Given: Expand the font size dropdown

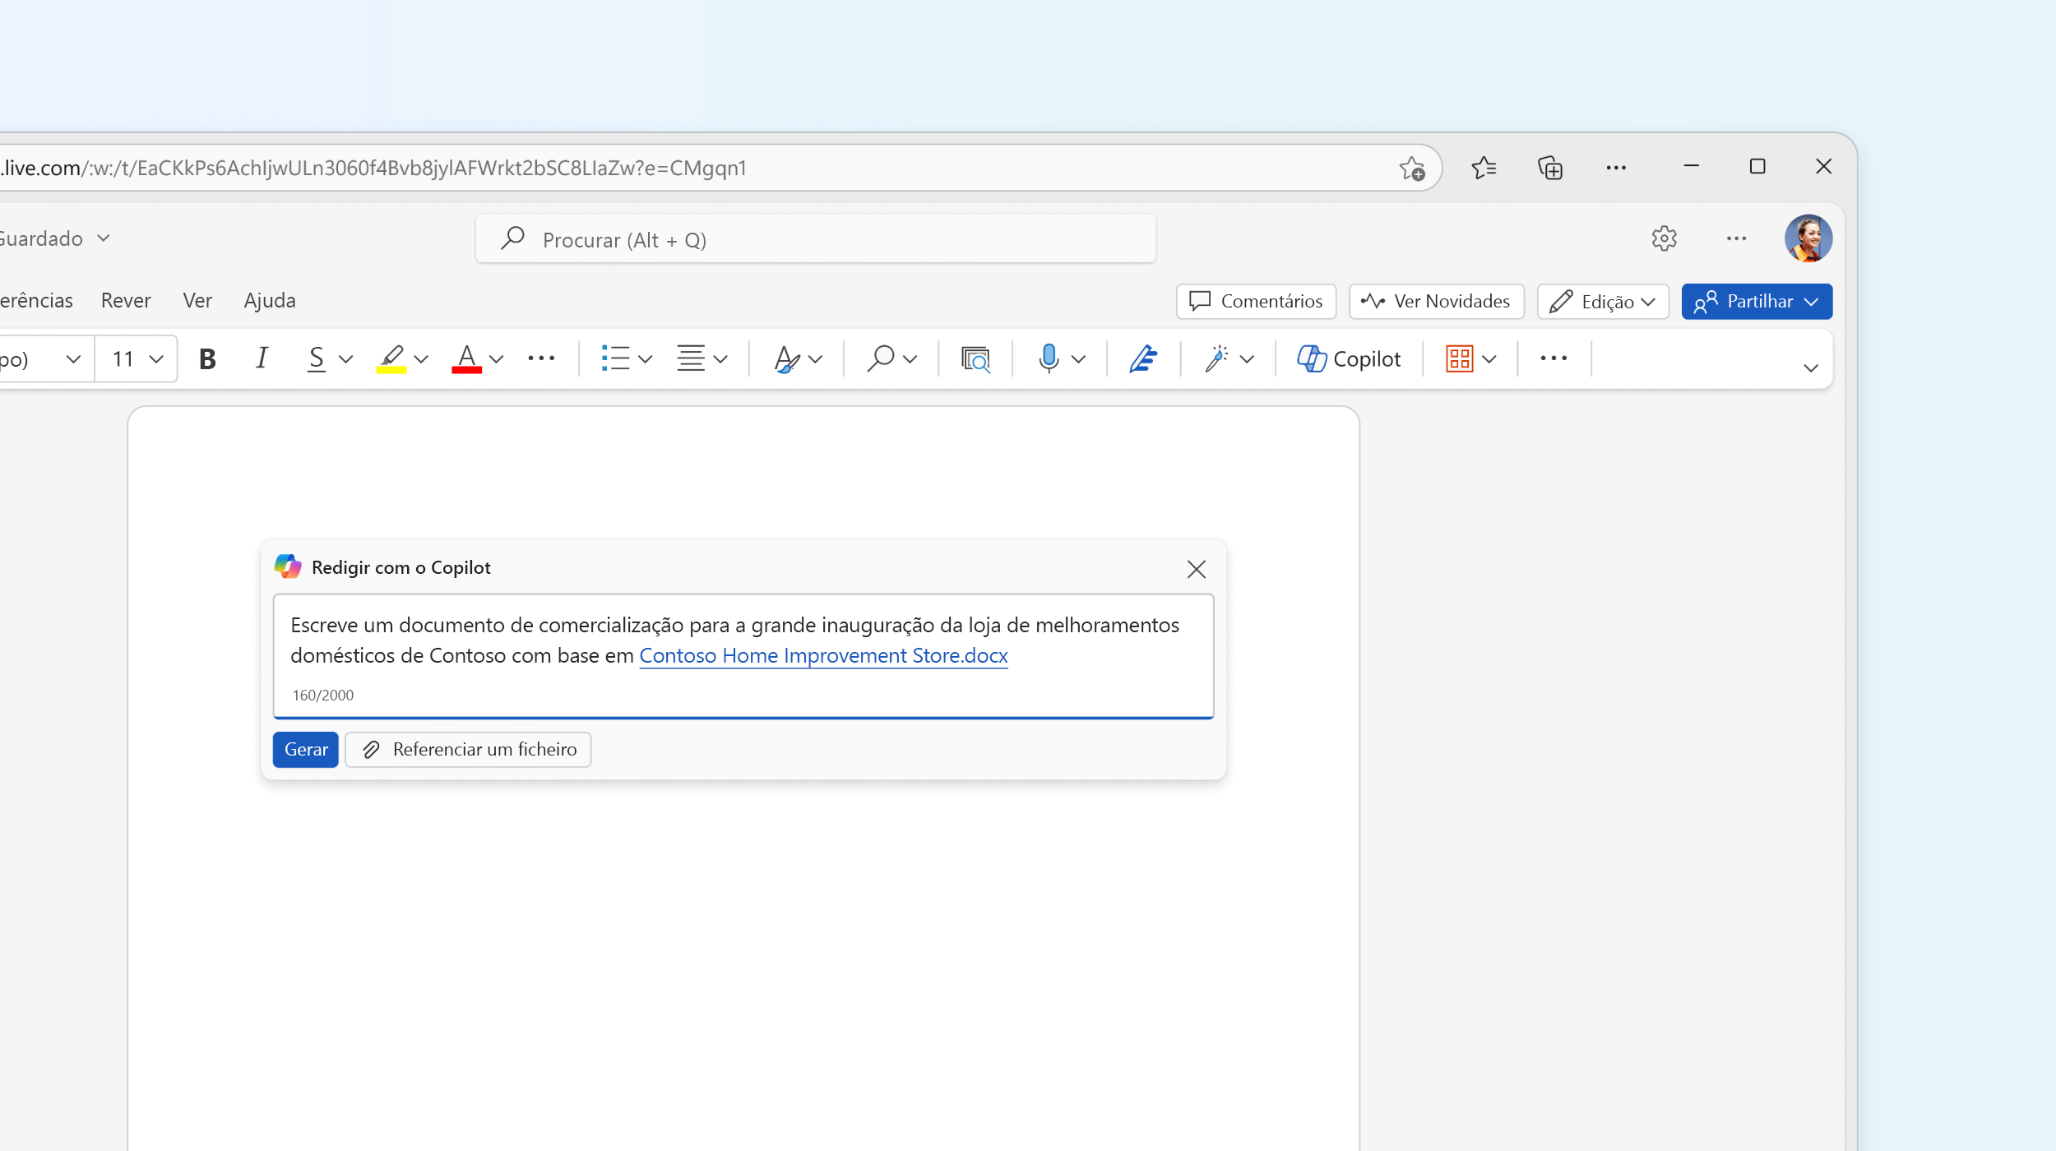Looking at the screenshot, I should coord(155,358).
